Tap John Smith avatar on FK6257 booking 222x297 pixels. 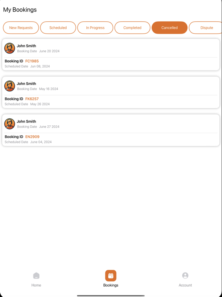pyautogui.click(x=10, y=86)
